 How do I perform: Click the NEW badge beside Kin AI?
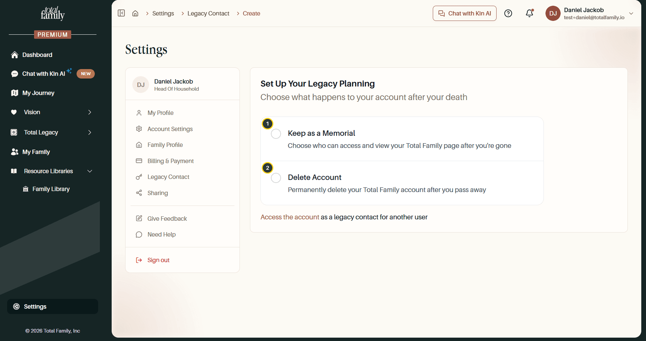86,74
